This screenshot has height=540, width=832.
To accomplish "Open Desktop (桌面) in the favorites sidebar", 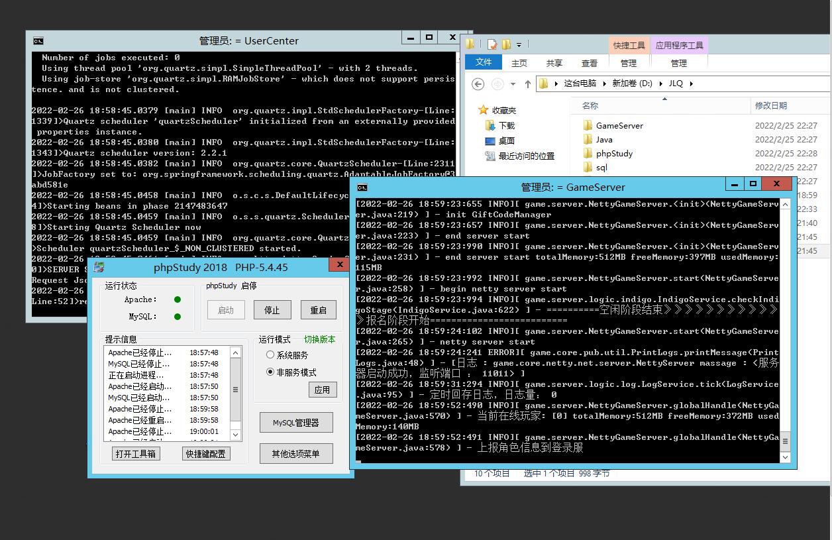I will (506, 140).
